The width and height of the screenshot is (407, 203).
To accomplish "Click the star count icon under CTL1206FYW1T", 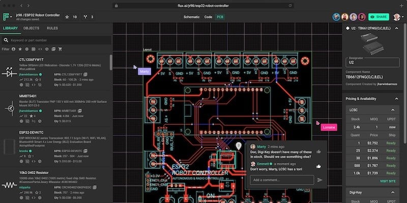I will 37,80.
